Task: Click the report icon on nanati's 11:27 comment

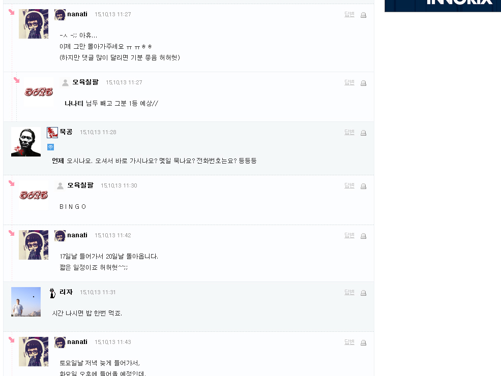Action: pos(363,15)
